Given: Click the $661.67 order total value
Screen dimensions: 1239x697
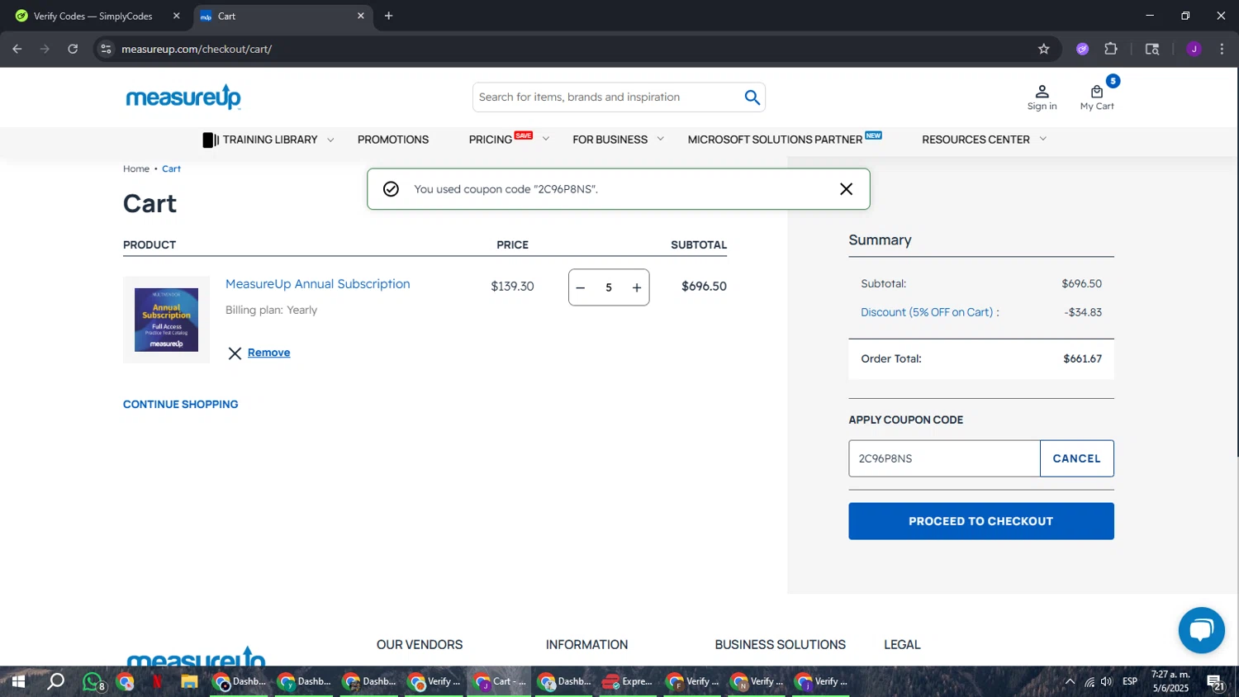Looking at the screenshot, I should 1082,359.
